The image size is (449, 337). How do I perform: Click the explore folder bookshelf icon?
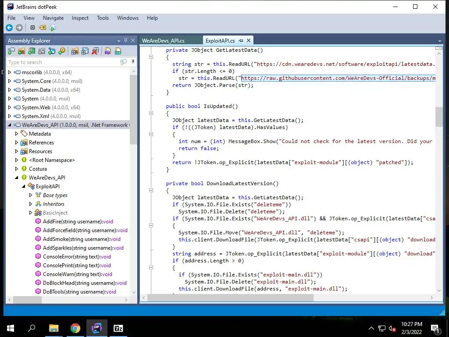click(32, 51)
